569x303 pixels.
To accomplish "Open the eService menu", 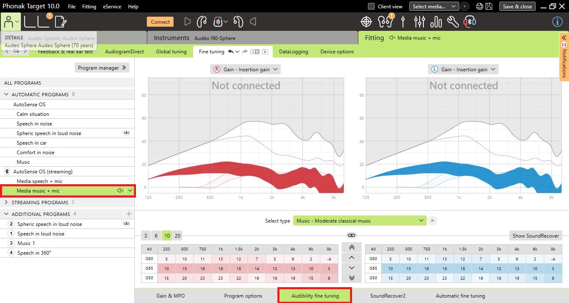I will [112, 7].
